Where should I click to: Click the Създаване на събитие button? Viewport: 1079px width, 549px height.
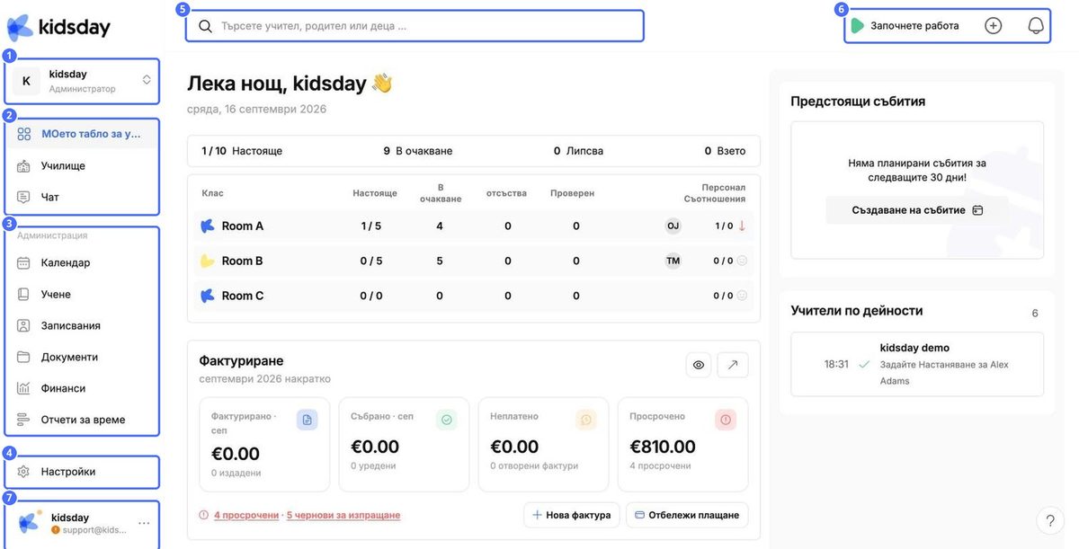point(917,210)
